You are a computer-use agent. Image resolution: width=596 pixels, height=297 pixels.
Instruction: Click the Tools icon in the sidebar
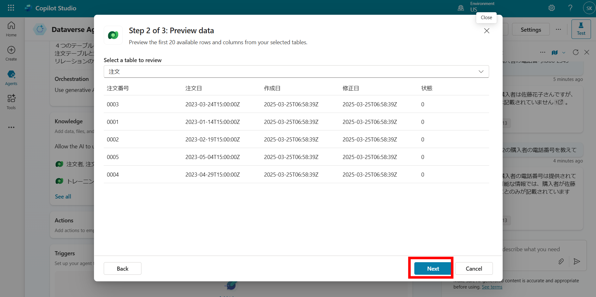point(11,101)
